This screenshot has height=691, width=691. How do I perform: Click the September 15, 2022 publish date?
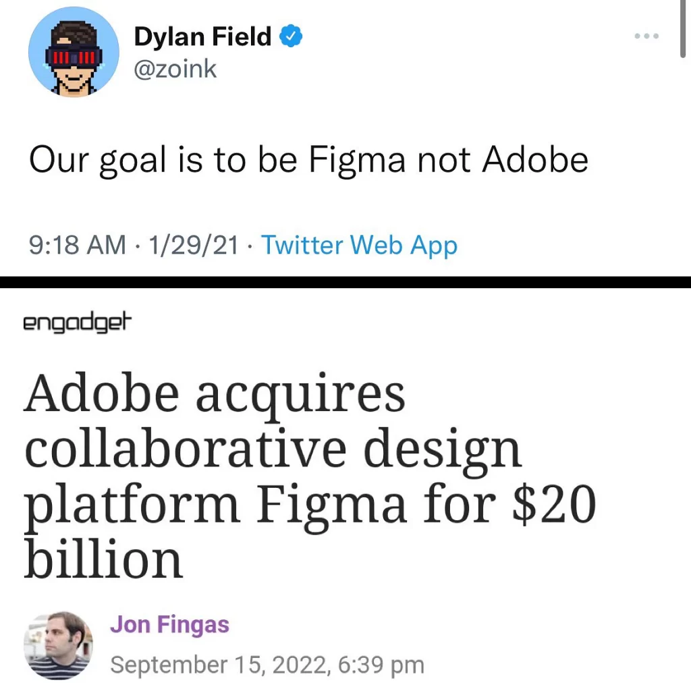(217, 665)
